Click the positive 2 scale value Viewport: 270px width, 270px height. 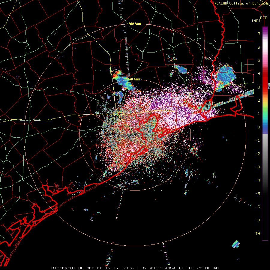[259, 100]
